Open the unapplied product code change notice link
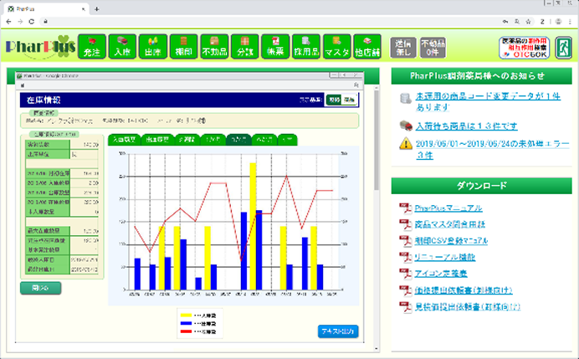Viewport: 579px width, 359px height. (488, 101)
